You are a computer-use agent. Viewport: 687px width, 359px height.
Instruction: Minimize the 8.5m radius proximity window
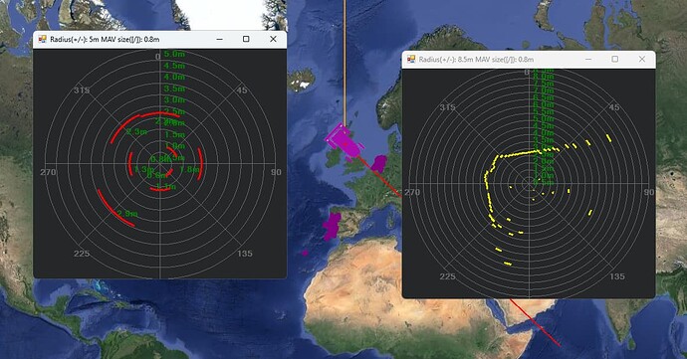pos(588,59)
